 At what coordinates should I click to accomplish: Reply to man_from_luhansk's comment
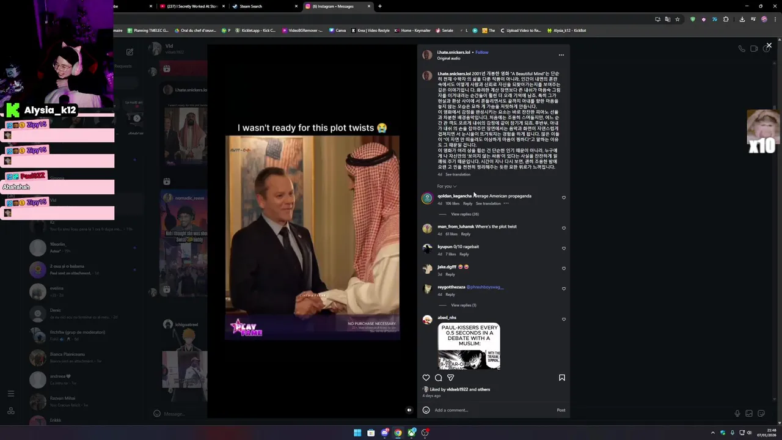coord(466,234)
